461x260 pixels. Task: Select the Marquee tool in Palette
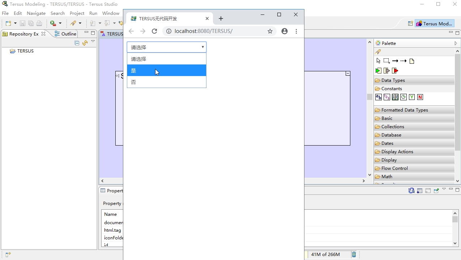(387, 61)
